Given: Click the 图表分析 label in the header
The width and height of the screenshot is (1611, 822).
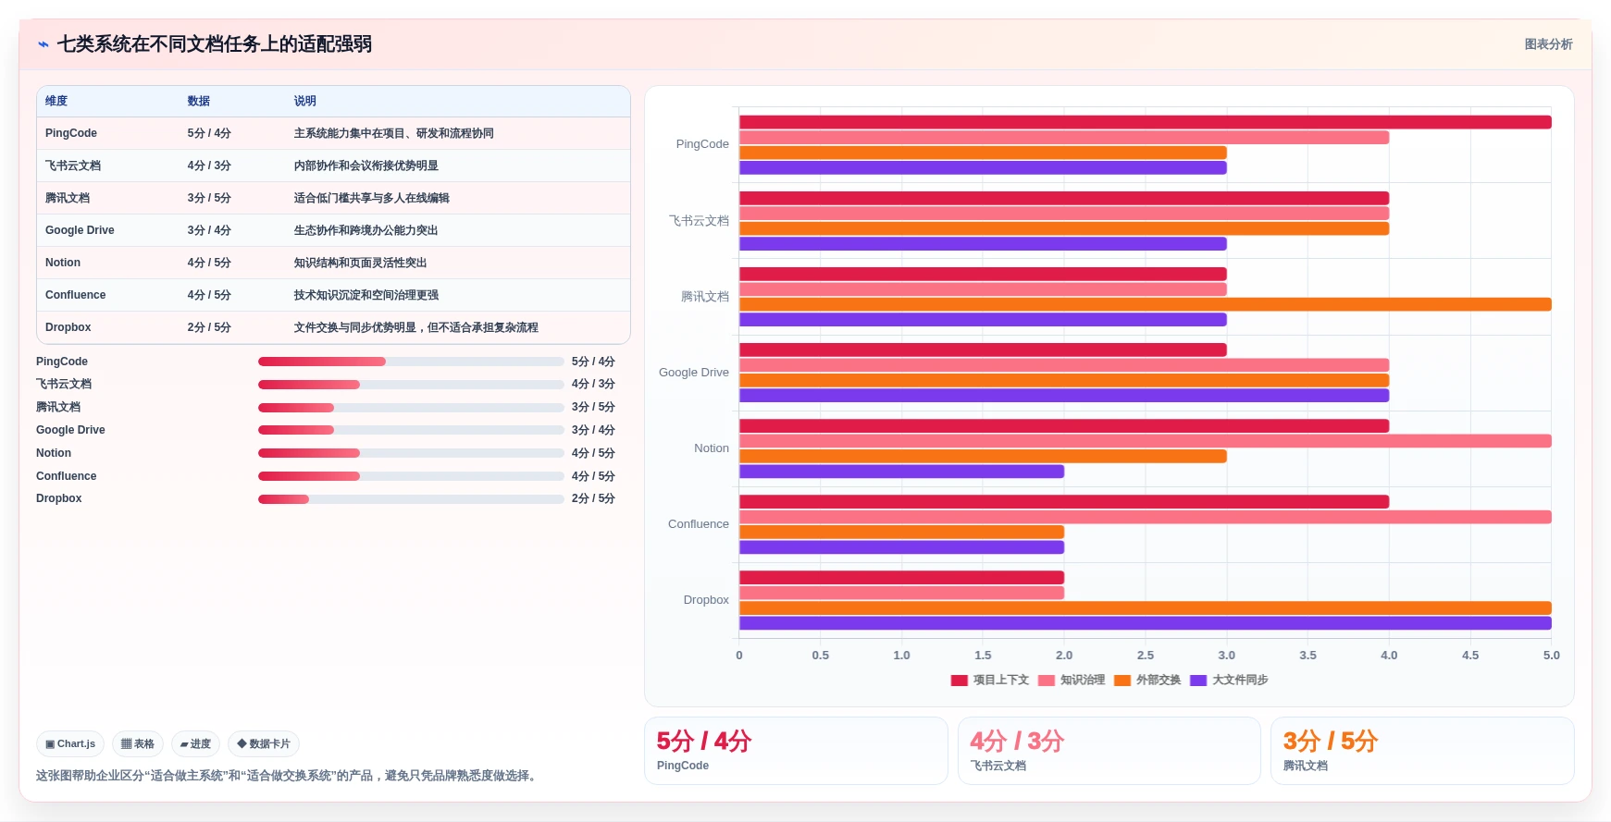Looking at the screenshot, I should 1548,44.
